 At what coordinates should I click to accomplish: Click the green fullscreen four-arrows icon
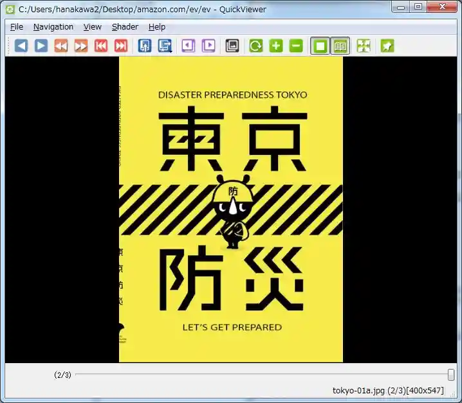click(x=364, y=46)
